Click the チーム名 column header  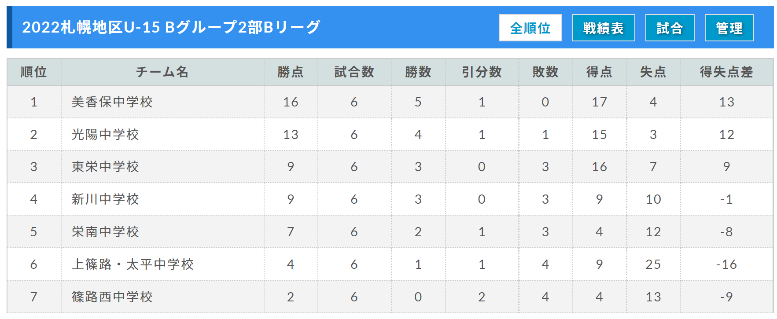(162, 72)
